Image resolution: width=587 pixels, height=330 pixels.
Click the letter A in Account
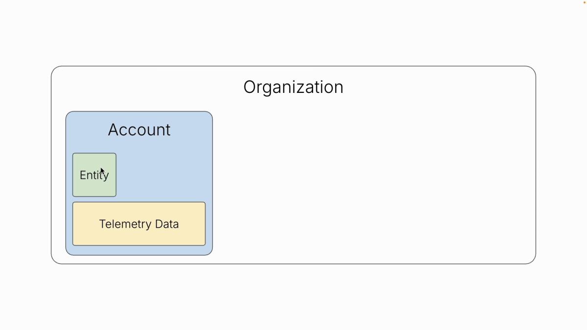(x=114, y=130)
